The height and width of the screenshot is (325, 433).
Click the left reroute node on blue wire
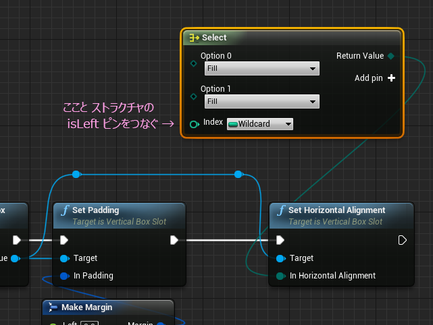coord(76,174)
